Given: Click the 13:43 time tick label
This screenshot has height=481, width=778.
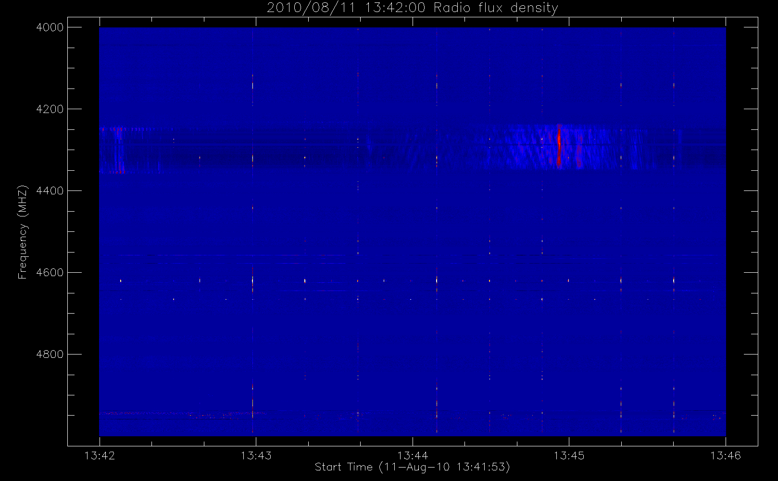Looking at the screenshot, I should pos(256,456).
